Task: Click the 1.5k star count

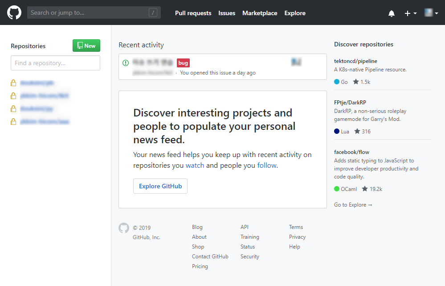Action: pyautogui.click(x=365, y=82)
